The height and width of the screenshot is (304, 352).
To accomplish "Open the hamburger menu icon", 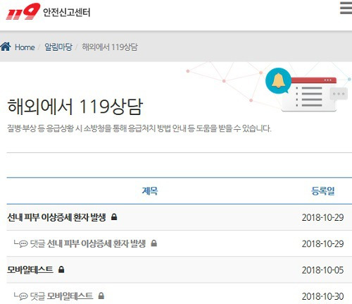I will point(346,8).
